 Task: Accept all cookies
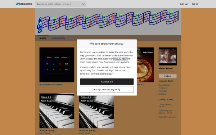(x=107, y=82)
